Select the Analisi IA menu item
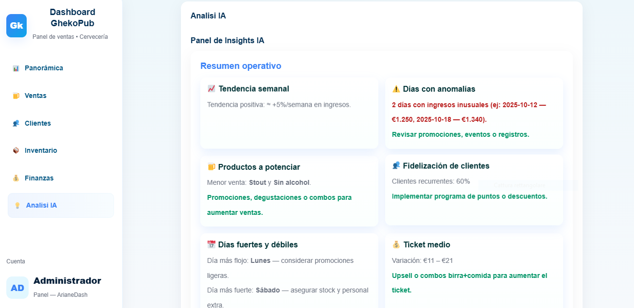Screen dimensions: 634x308 [42, 206]
